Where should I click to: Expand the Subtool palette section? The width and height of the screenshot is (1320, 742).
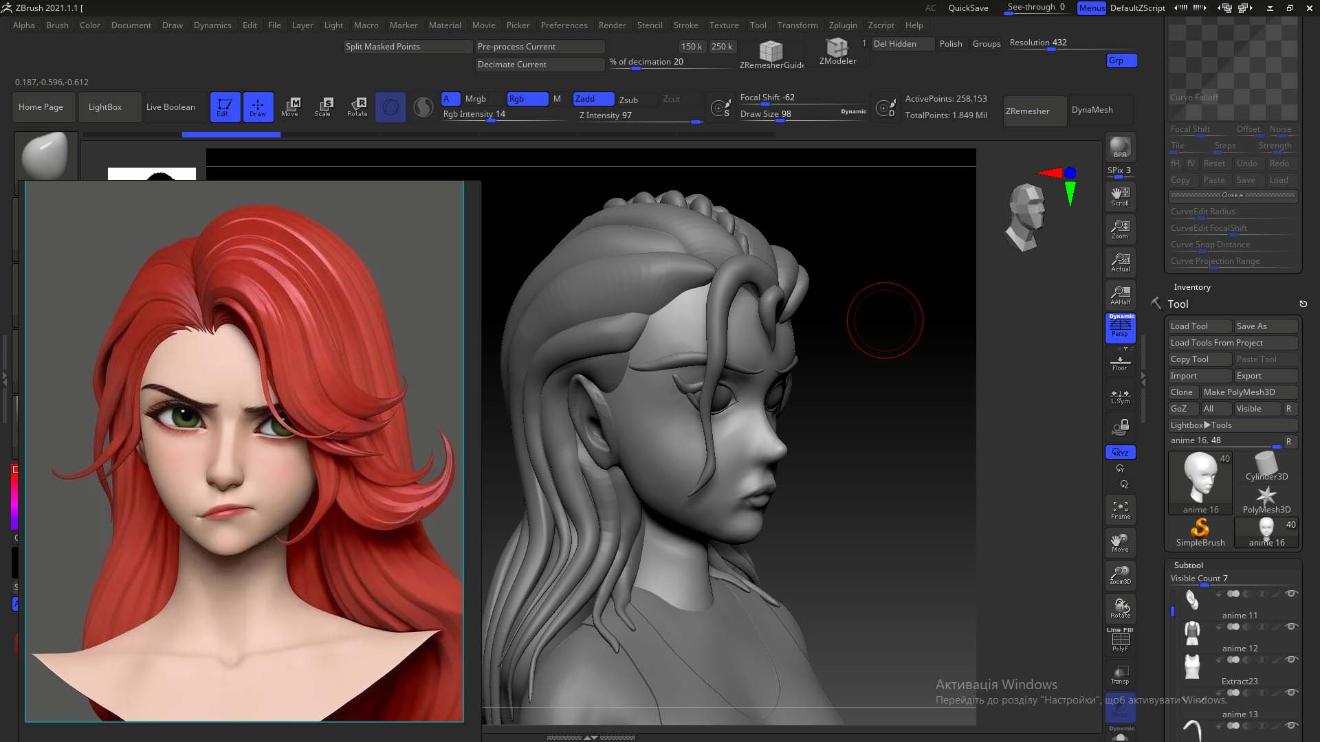coord(1188,565)
